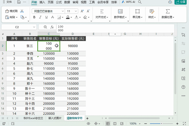Screen dimensions: 189x126
Task: Go to the first sheet navigation arrow
Action: click(x=3, y=118)
